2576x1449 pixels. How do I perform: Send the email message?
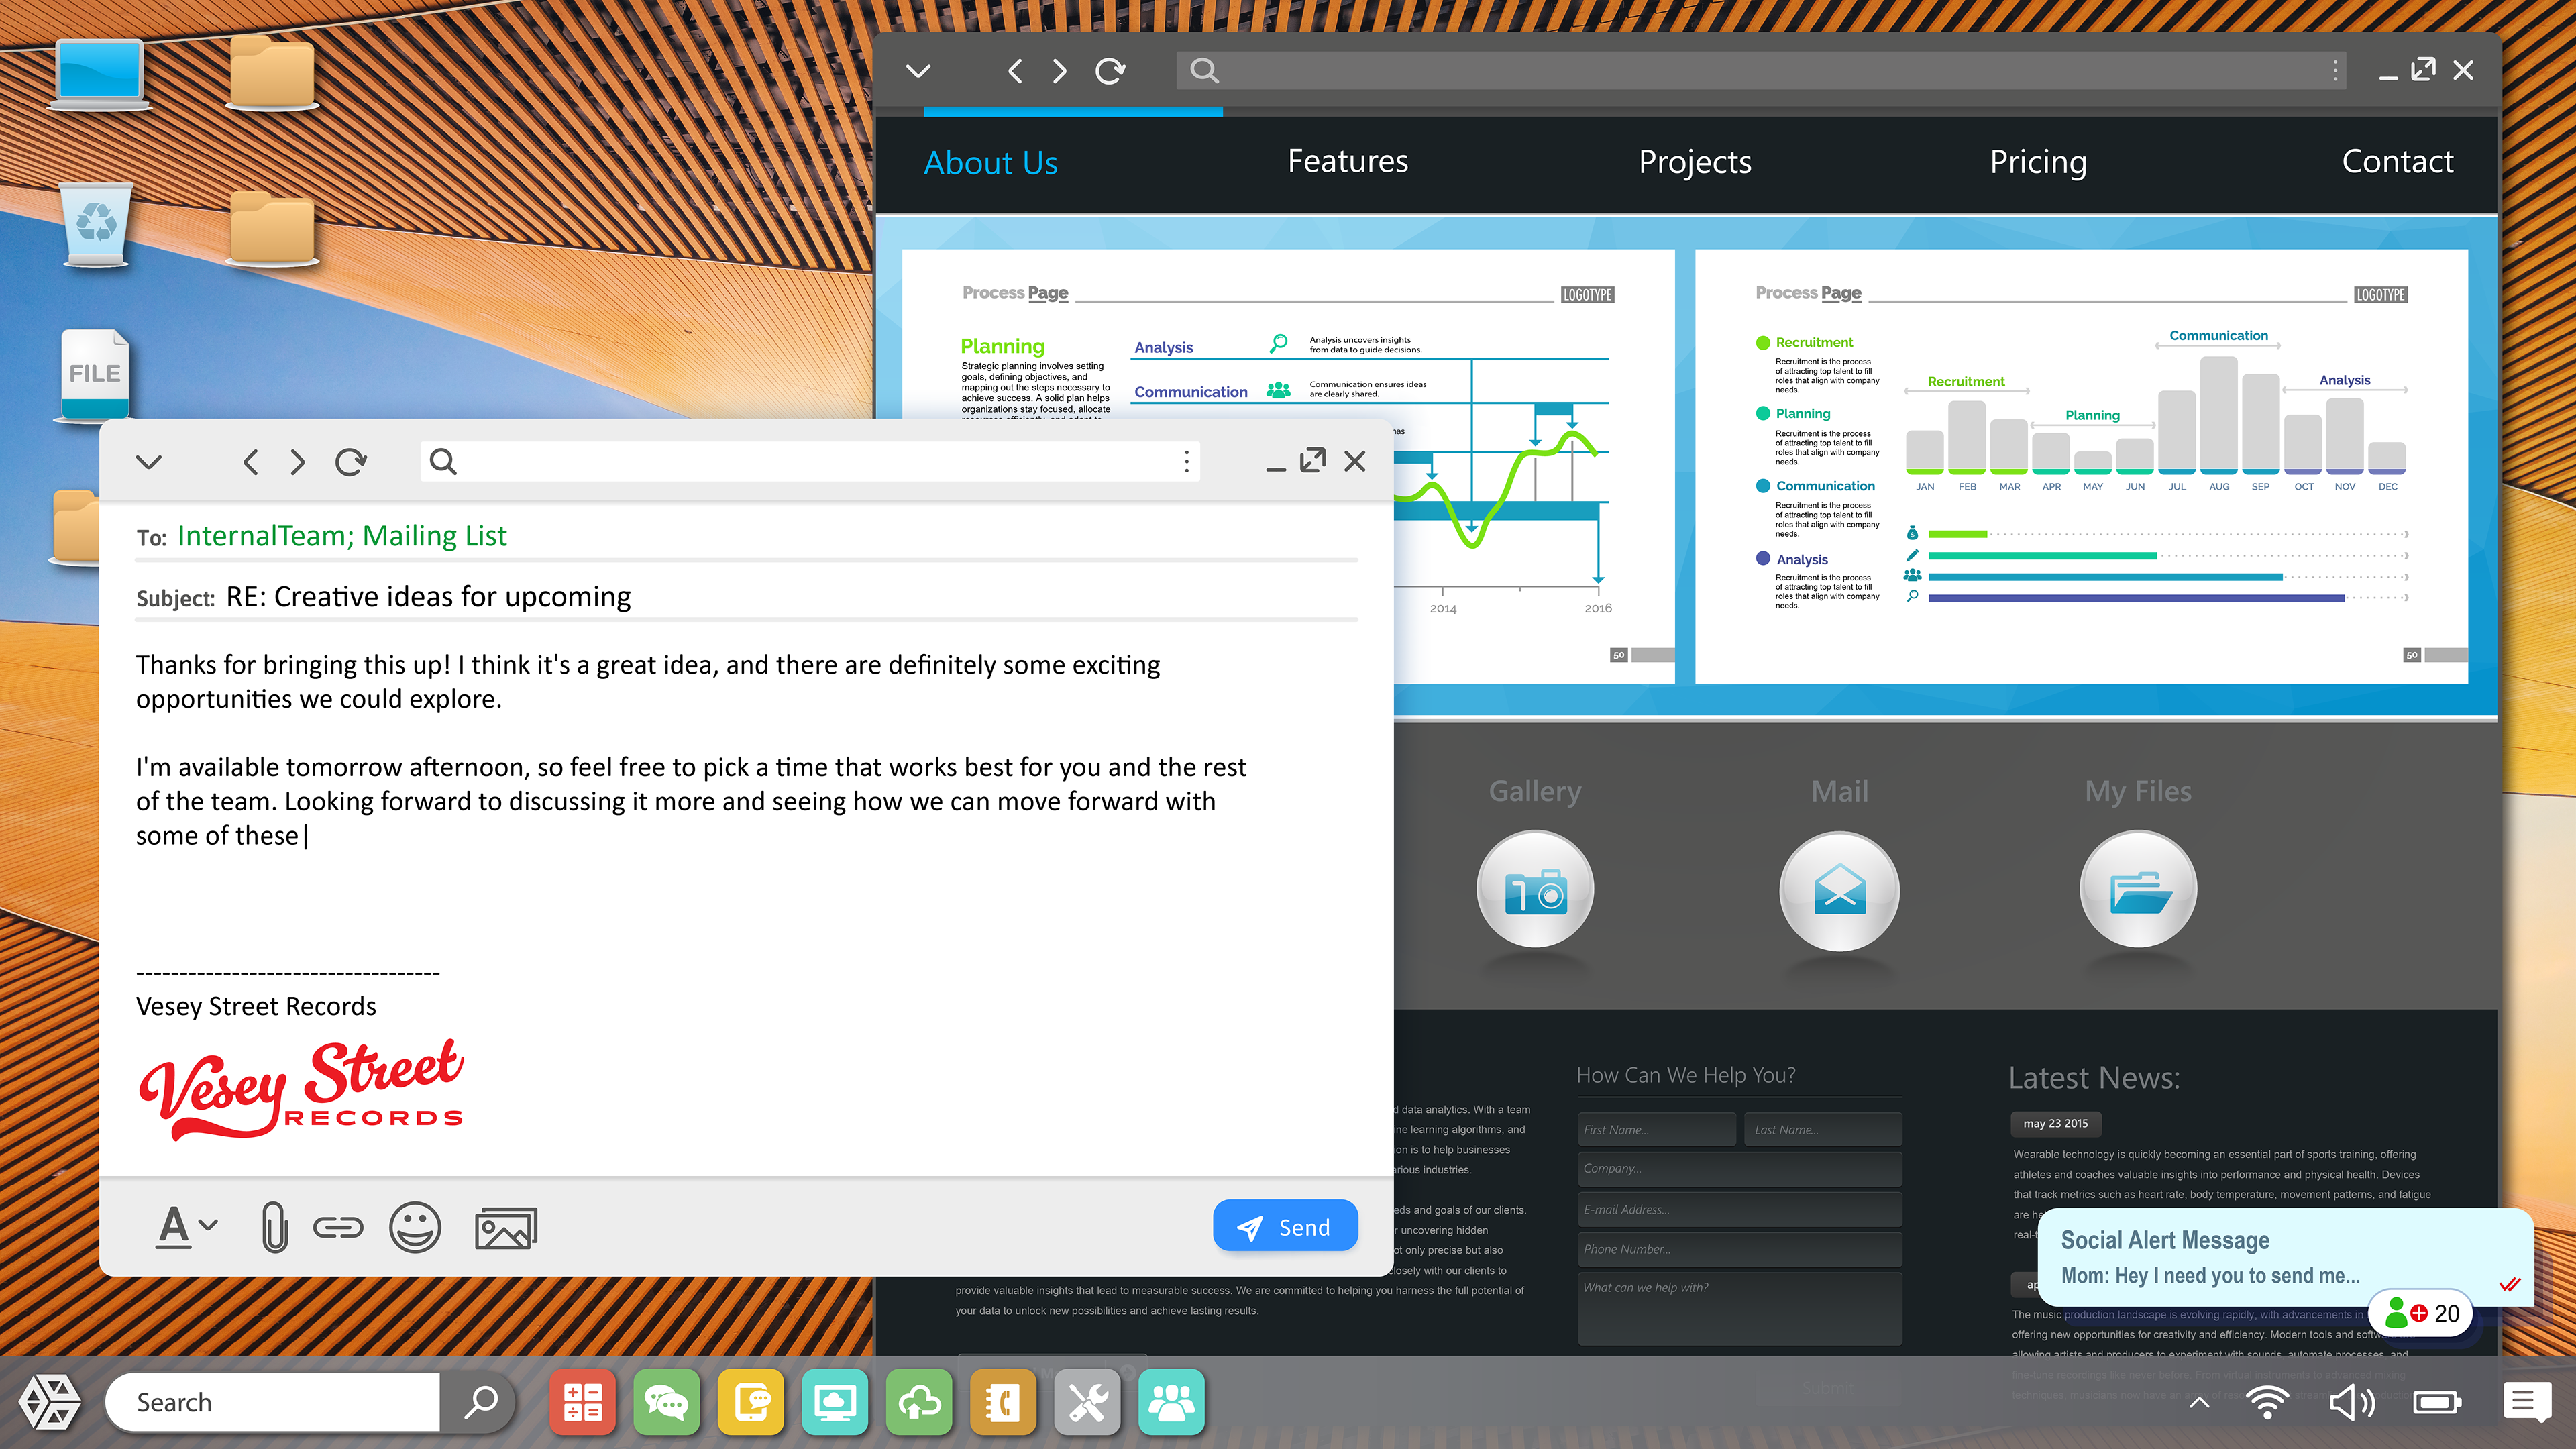1285,1226
